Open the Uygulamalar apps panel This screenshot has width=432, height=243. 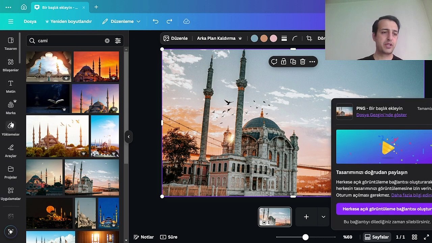(10, 194)
